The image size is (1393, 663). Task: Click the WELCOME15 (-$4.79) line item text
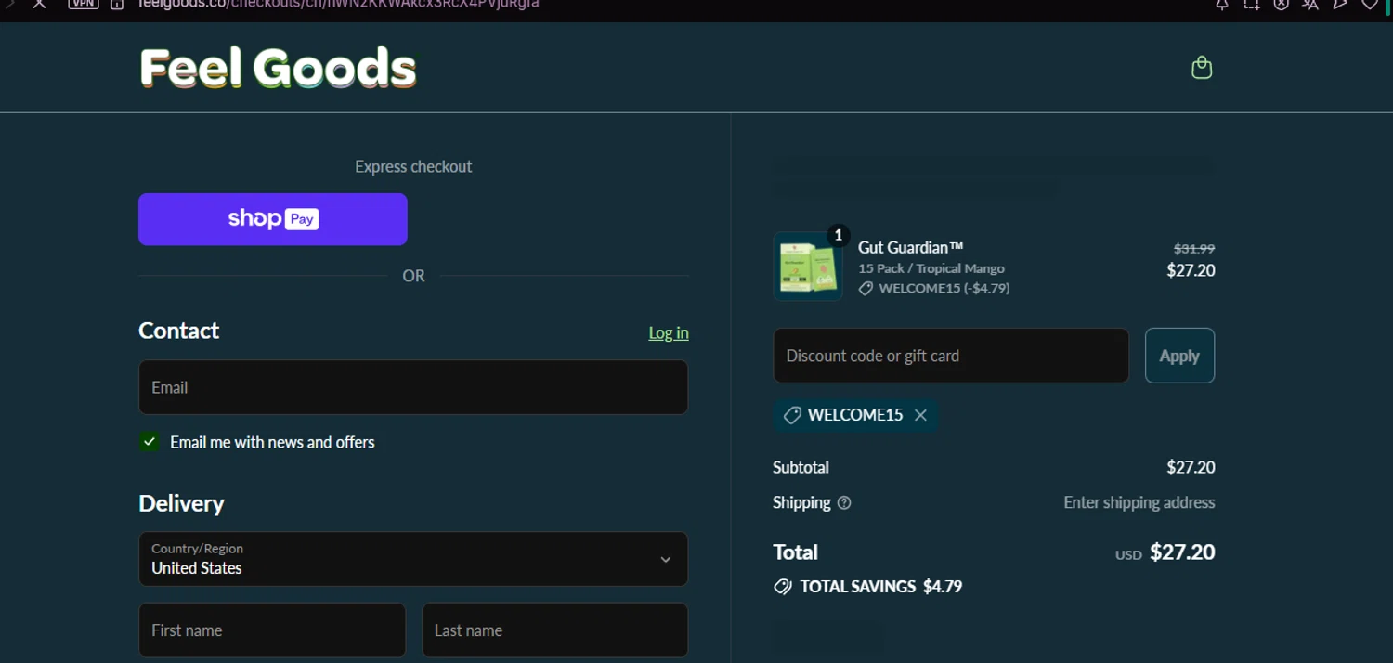click(x=944, y=288)
